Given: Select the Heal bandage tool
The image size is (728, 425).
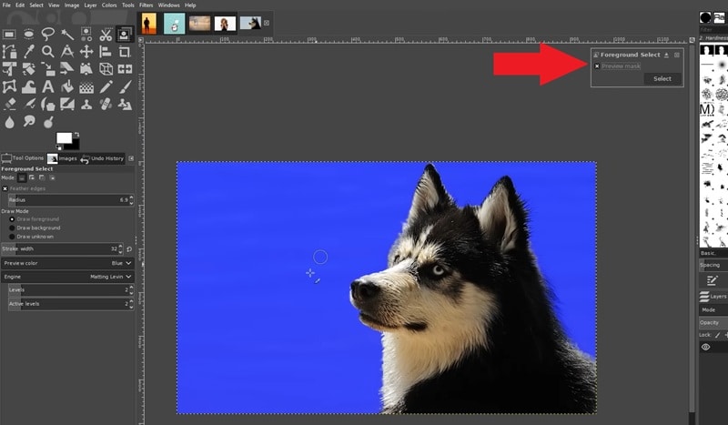Looking at the screenshot, I should click(x=106, y=105).
